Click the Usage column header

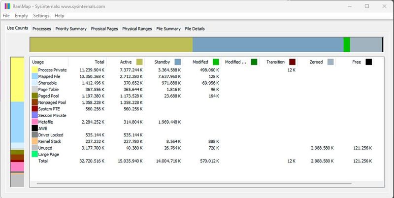click(x=49, y=62)
